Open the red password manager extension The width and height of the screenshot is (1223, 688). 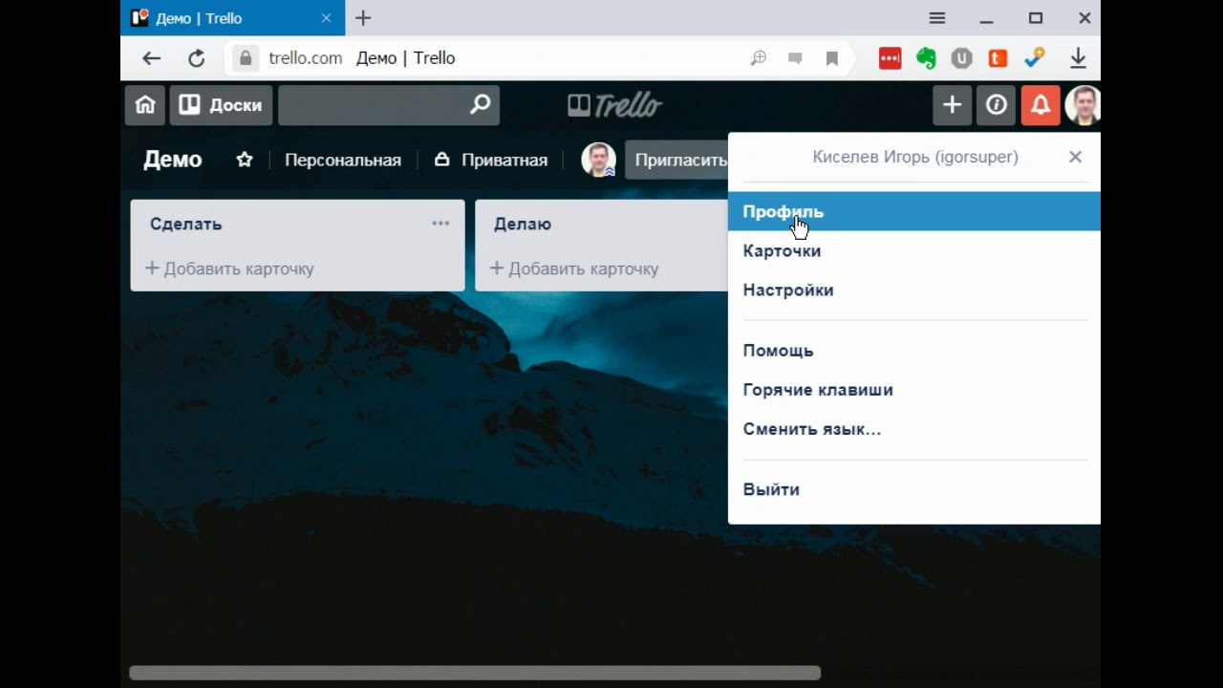click(890, 58)
